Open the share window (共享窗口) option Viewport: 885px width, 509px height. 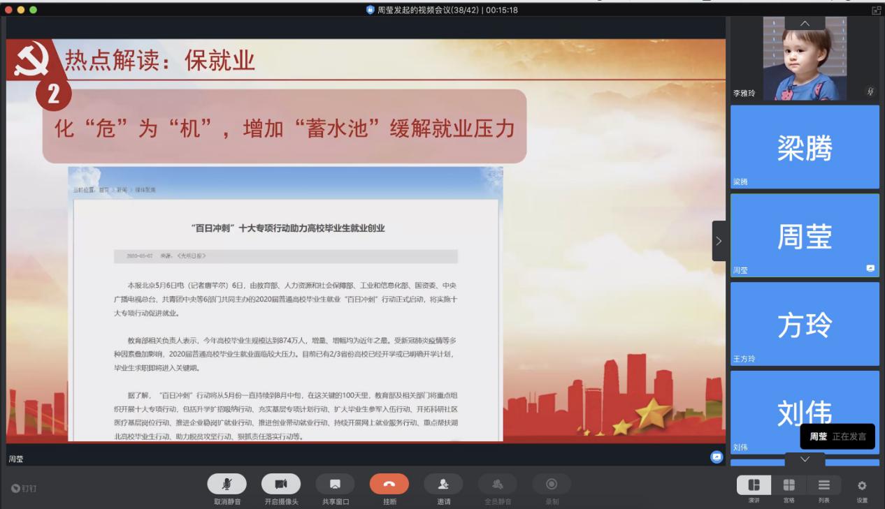pos(335,485)
